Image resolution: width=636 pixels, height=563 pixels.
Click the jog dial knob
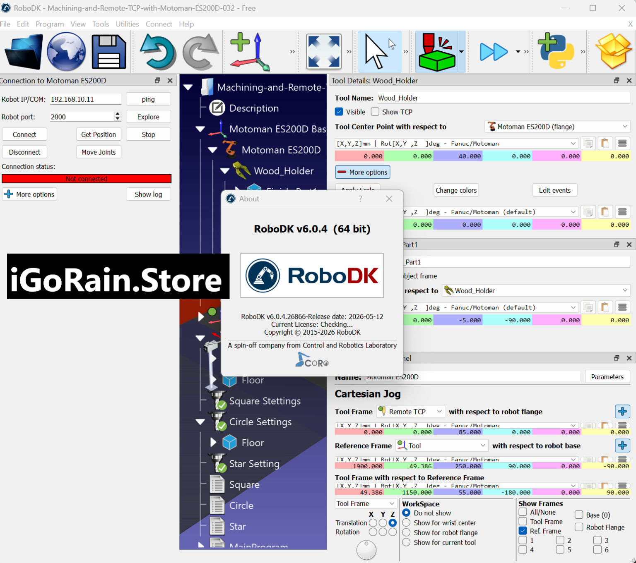(x=366, y=549)
